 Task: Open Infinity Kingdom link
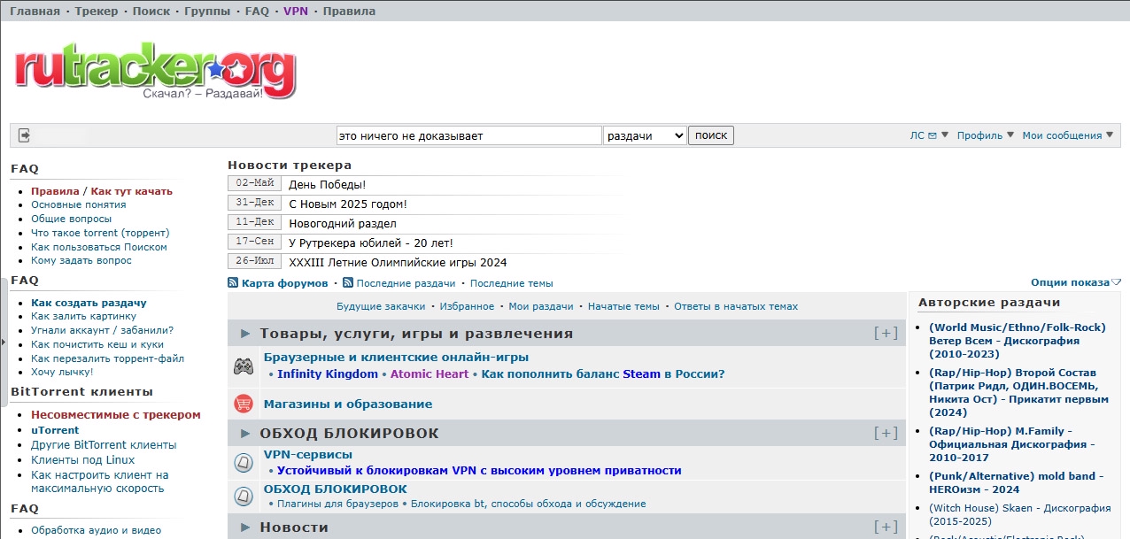(328, 374)
